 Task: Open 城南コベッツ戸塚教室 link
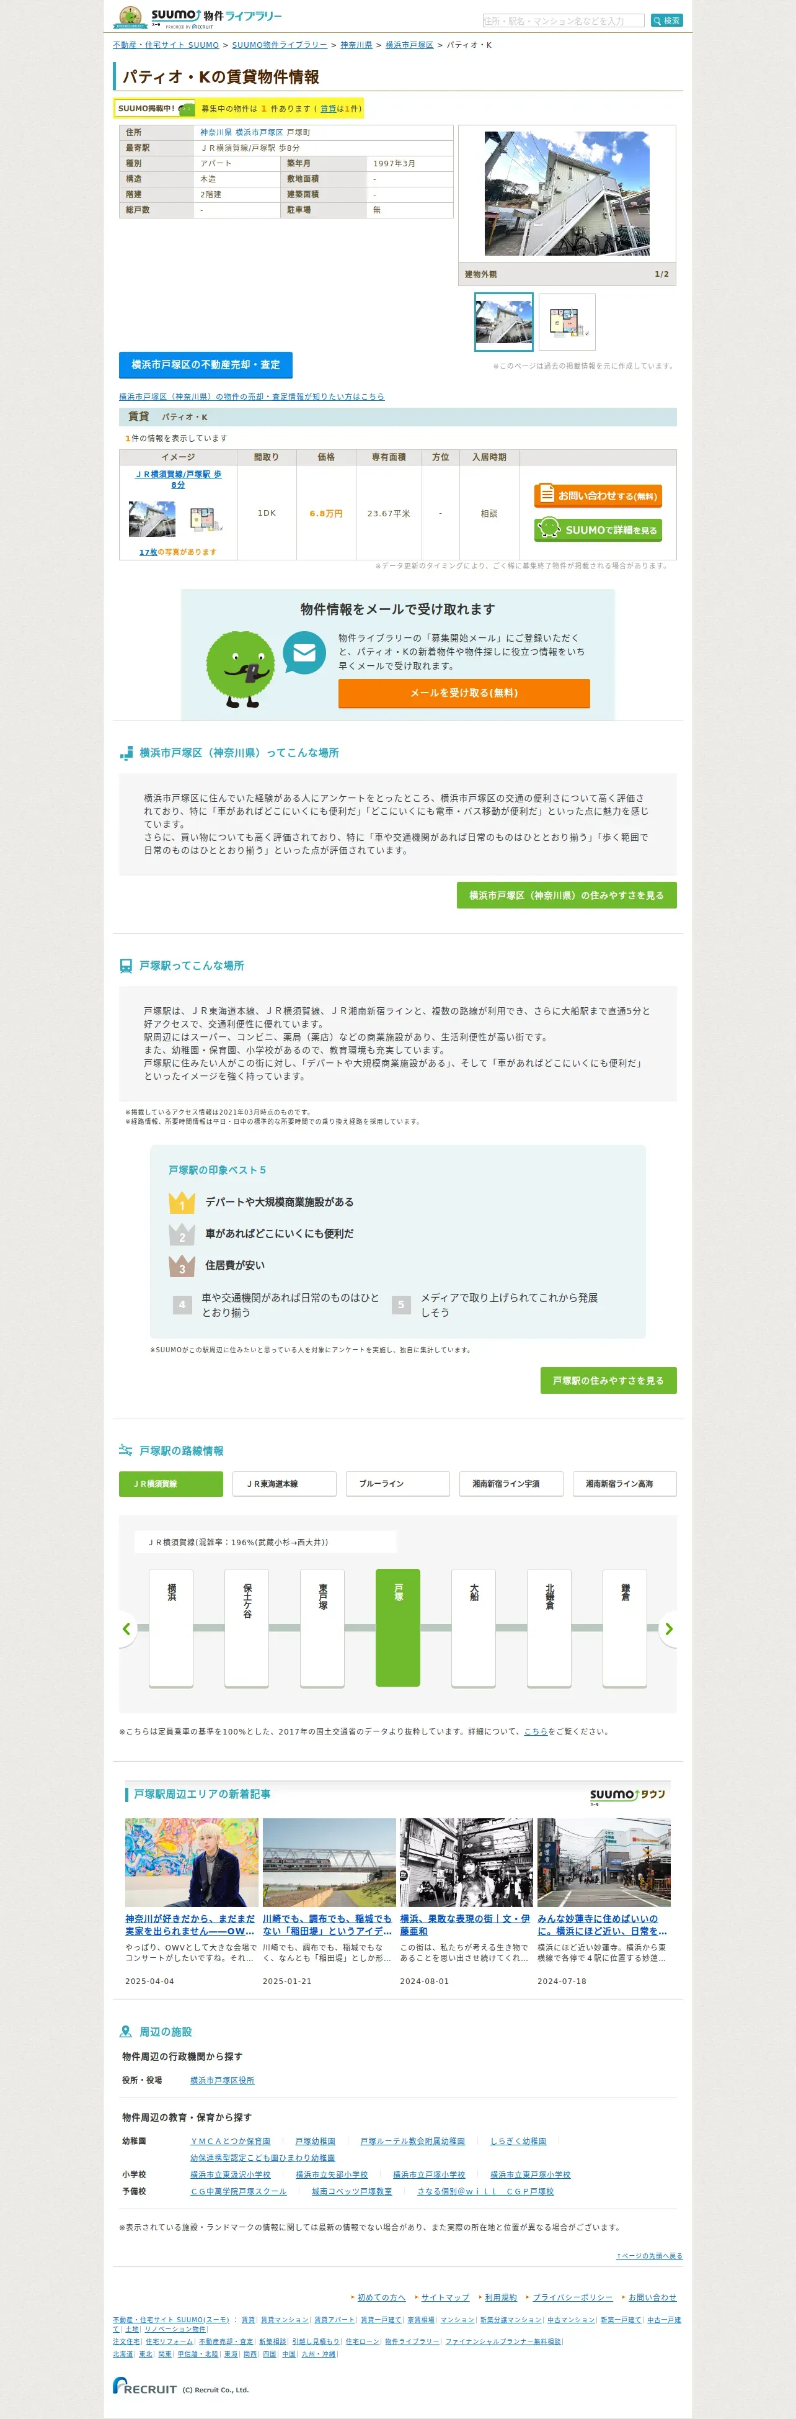coord(353,2192)
